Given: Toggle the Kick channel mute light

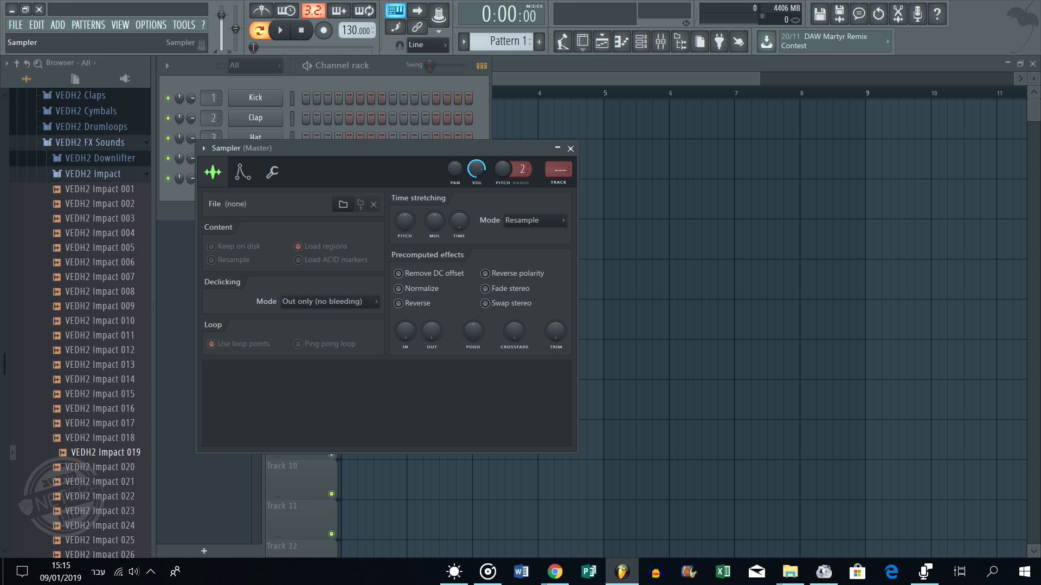Looking at the screenshot, I should coord(168,98).
